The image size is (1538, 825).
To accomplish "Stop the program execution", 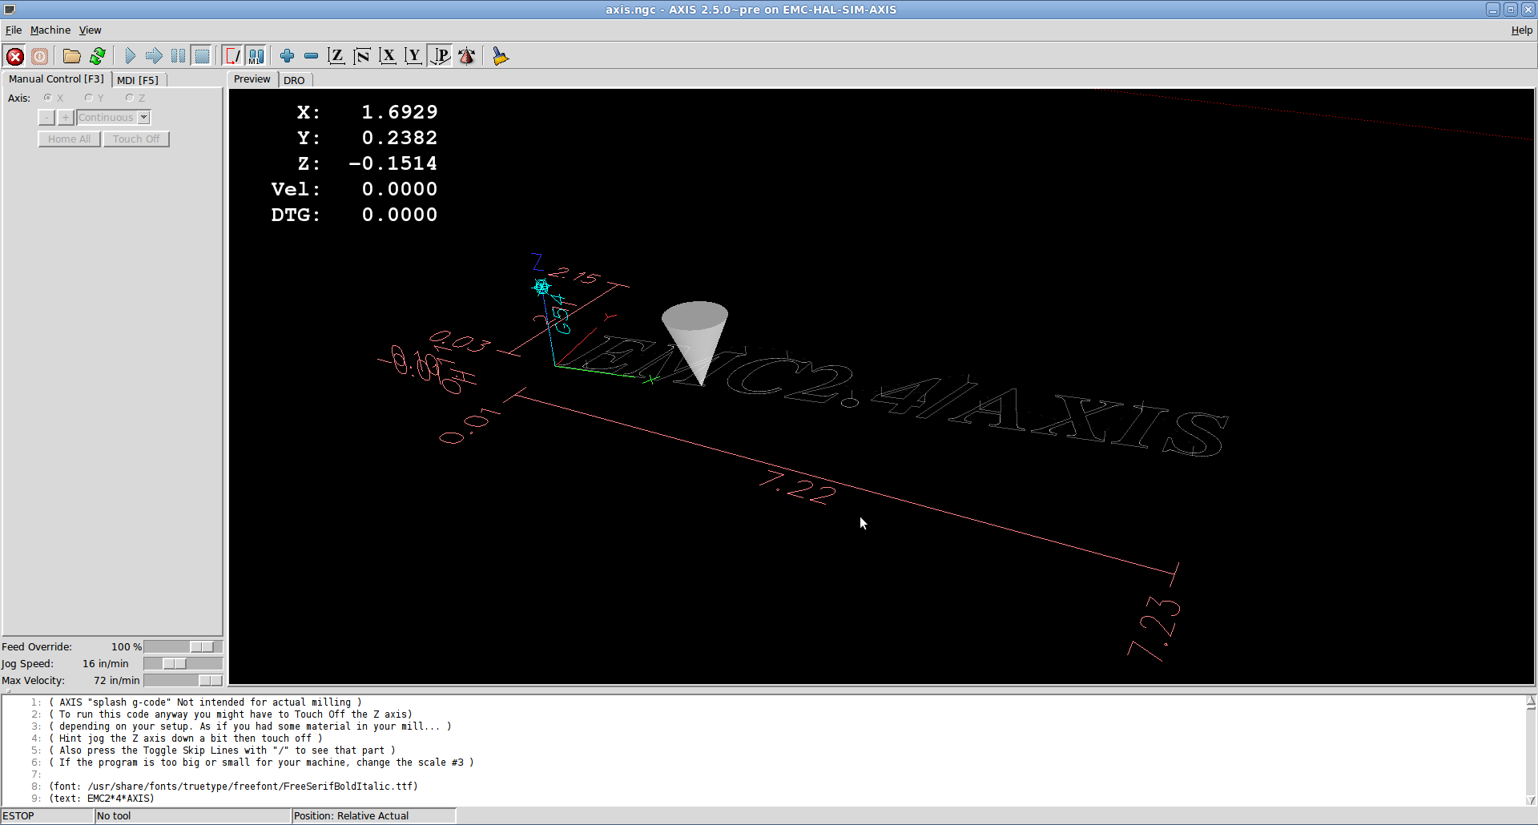I will (202, 56).
